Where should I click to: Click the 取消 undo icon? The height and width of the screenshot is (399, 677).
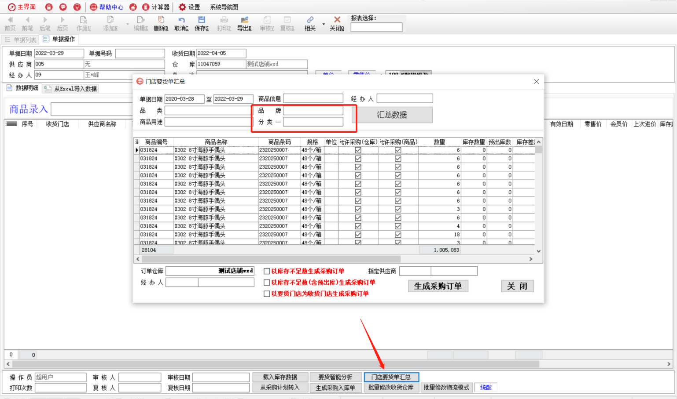[x=181, y=20]
